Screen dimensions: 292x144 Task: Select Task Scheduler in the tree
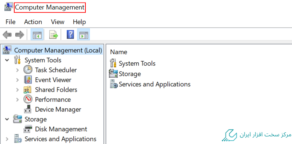tap(56, 70)
